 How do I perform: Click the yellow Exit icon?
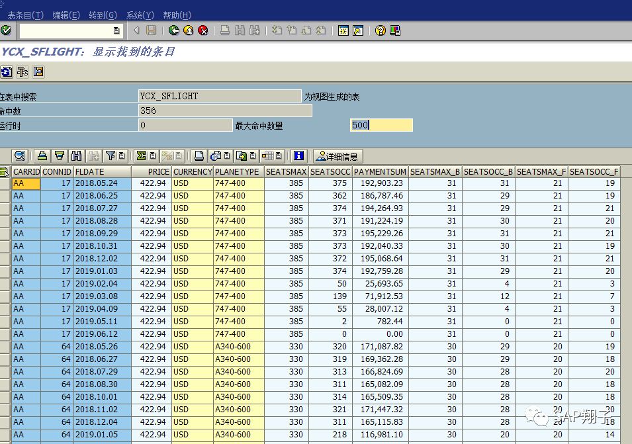click(x=188, y=30)
